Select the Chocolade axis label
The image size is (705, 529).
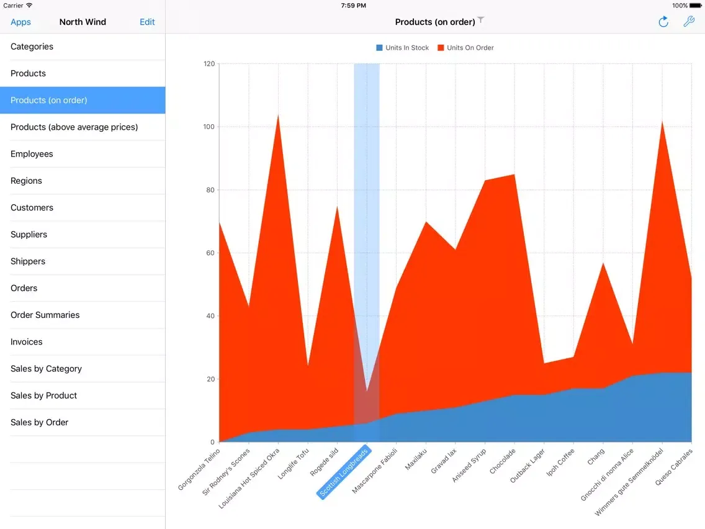point(502,461)
